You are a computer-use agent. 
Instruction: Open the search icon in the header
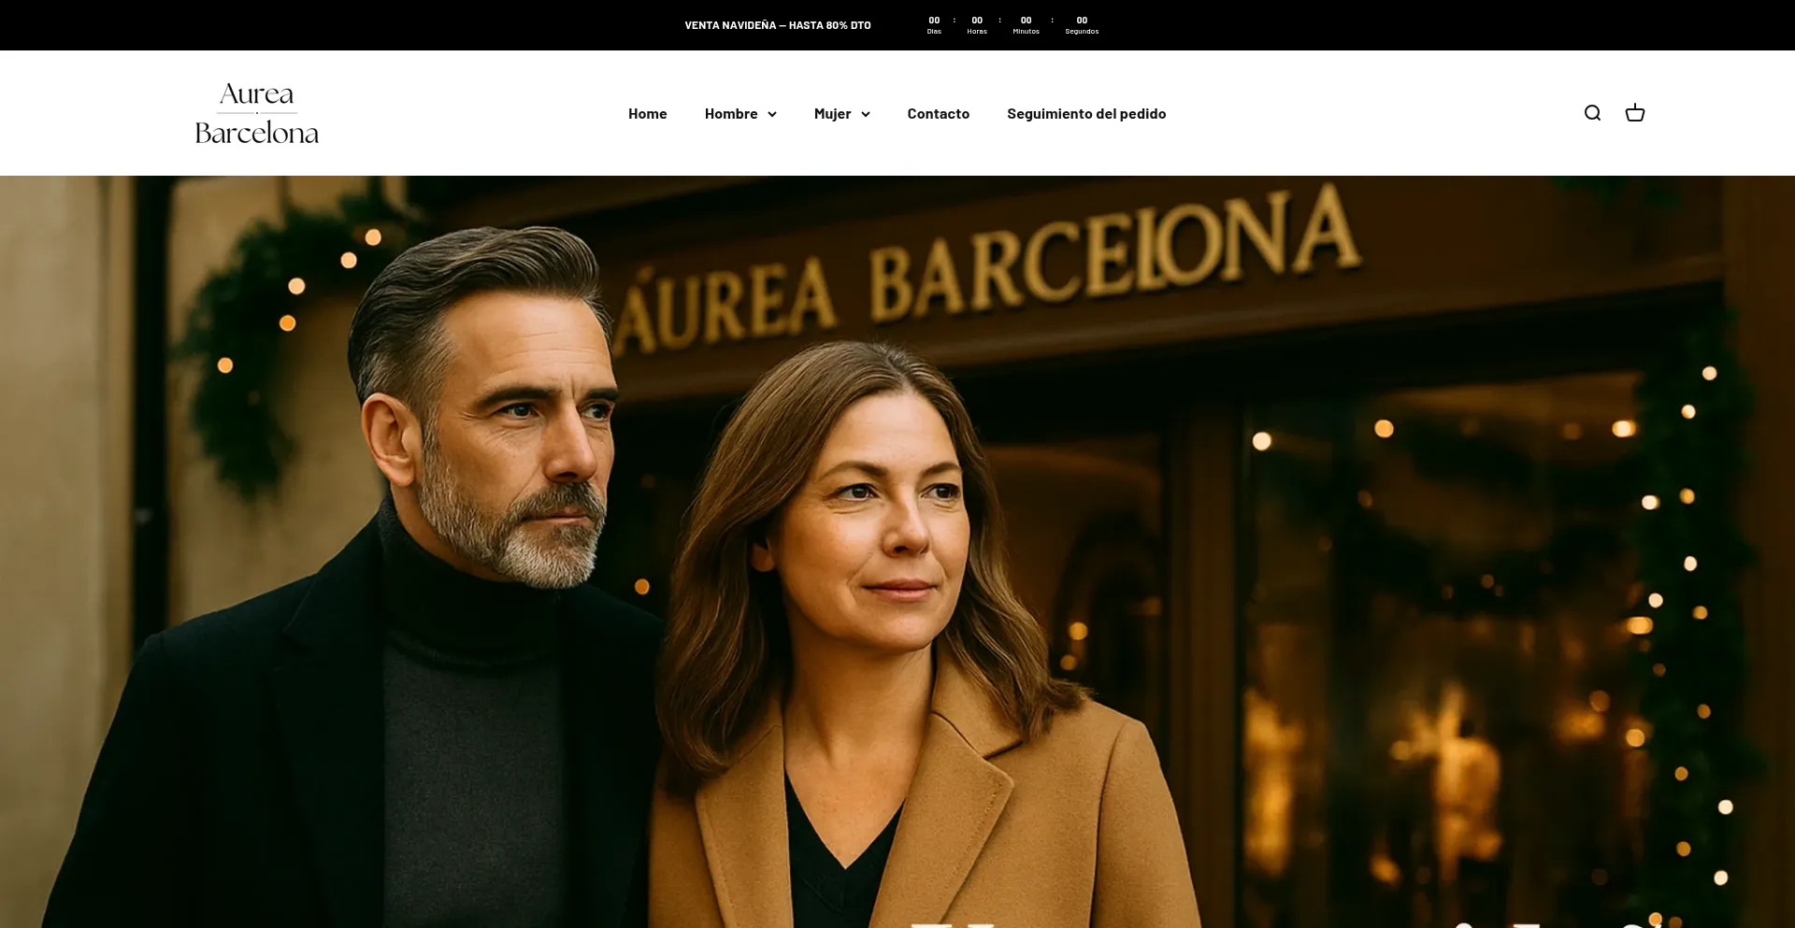coord(1592,113)
